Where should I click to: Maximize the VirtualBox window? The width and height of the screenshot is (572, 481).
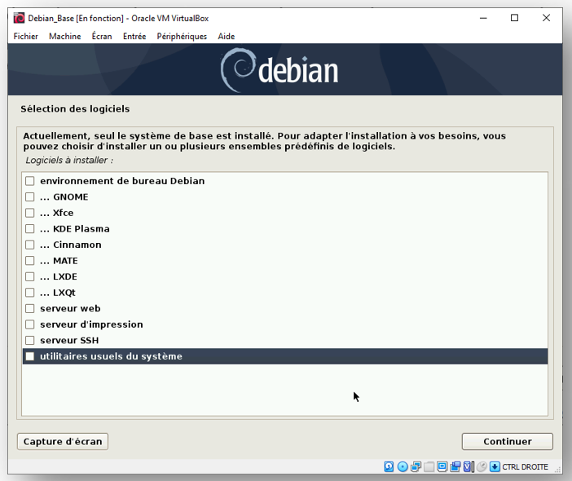tap(514, 18)
